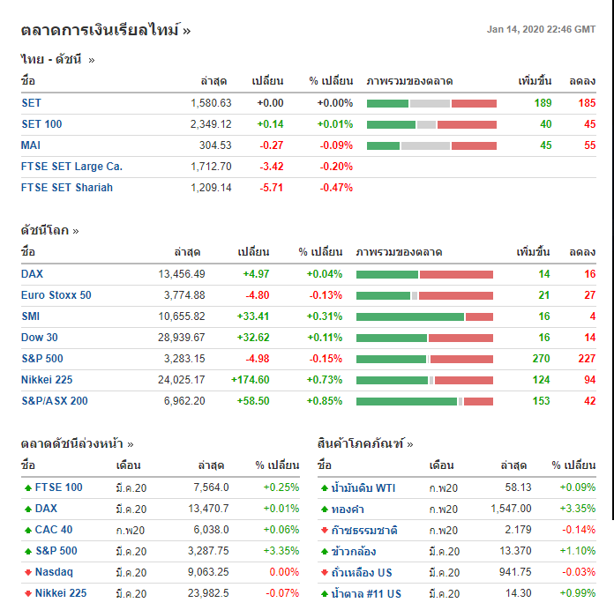Image resolution: width=614 pixels, height=610 pixels.
Task: Open the ตลาดการเงินเรียลไทม์ » heading
Action: 106,31
